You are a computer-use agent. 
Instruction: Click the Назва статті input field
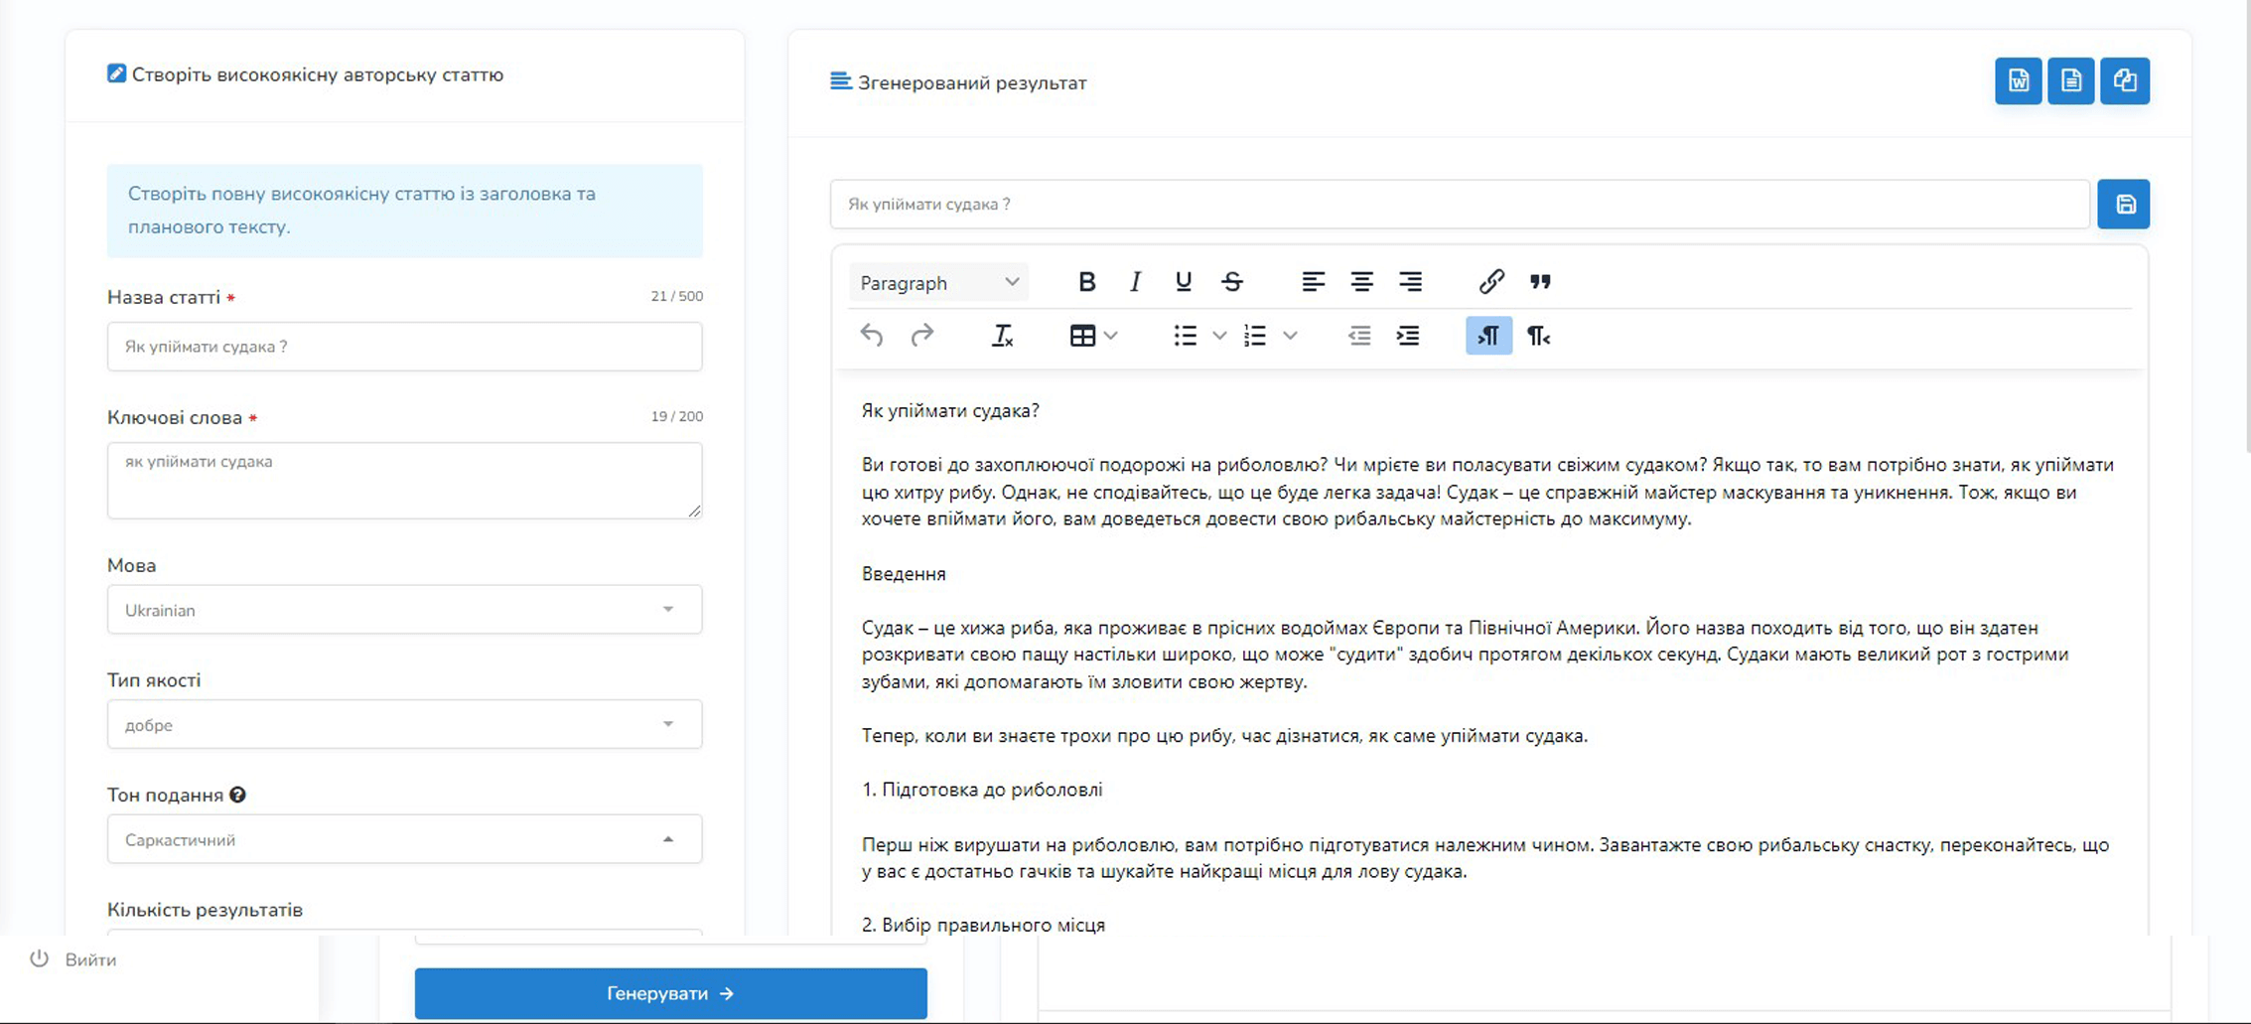click(404, 347)
